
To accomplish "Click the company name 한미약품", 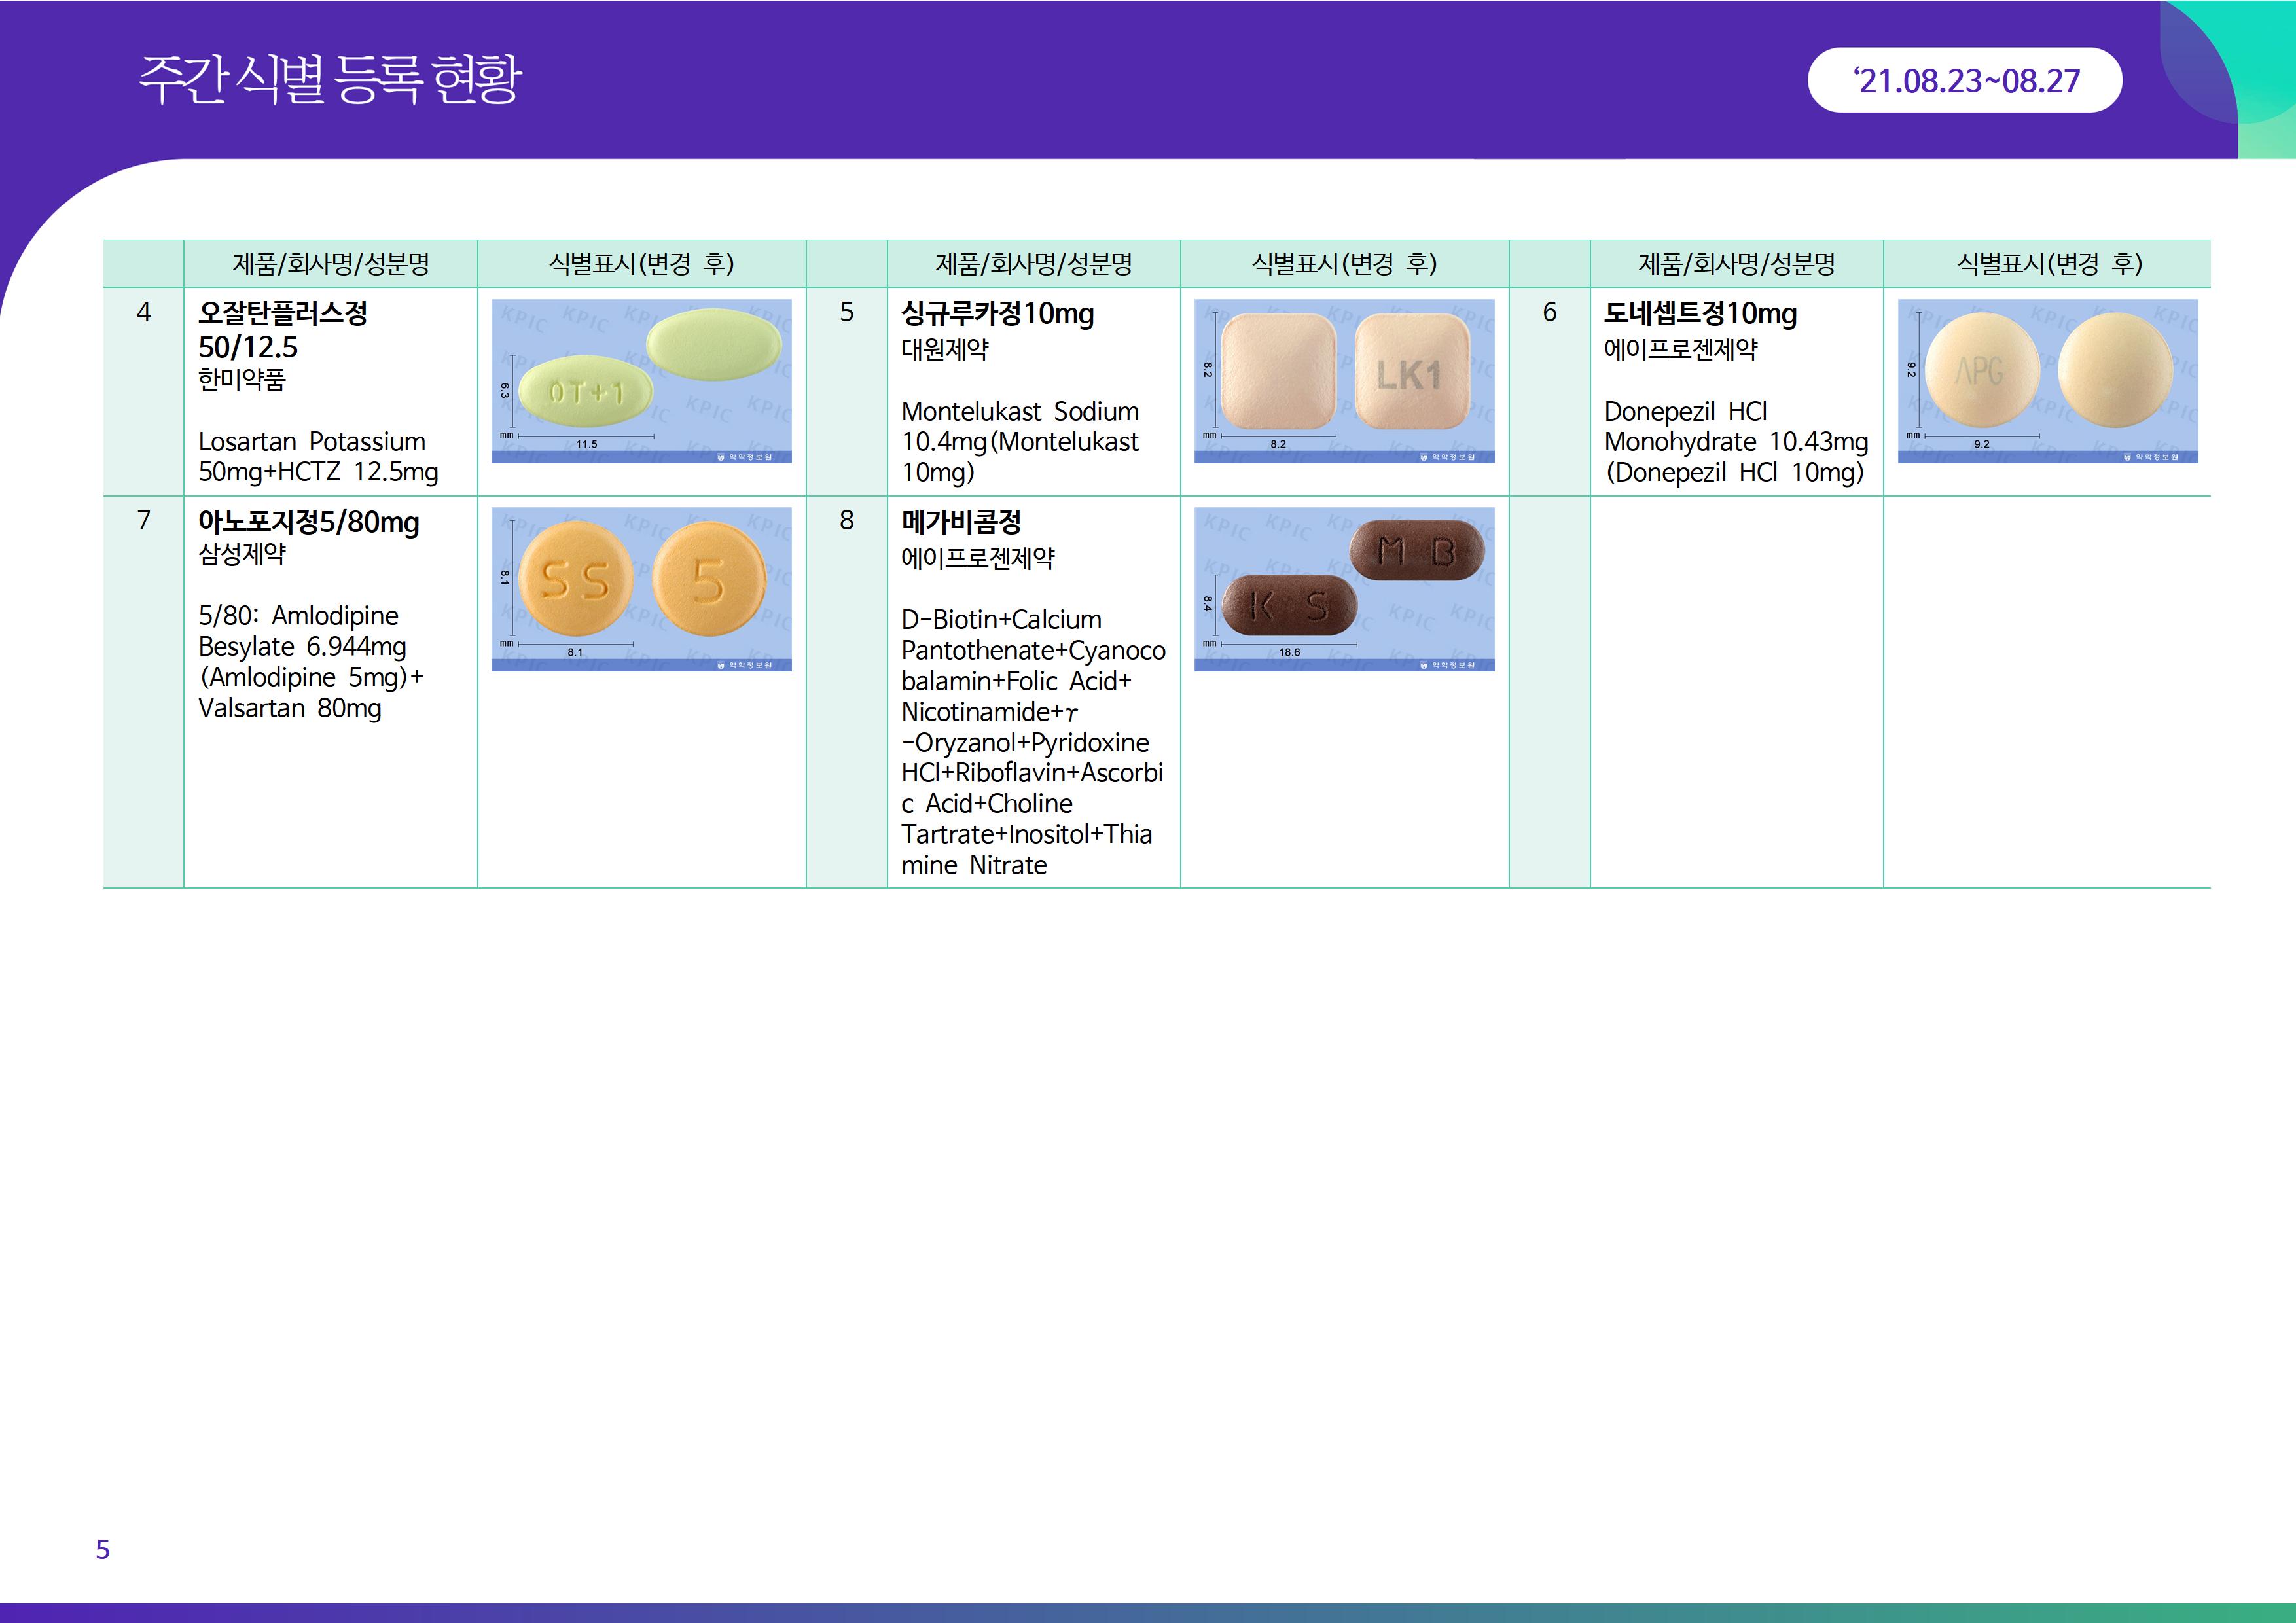I will (x=241, y=380).
